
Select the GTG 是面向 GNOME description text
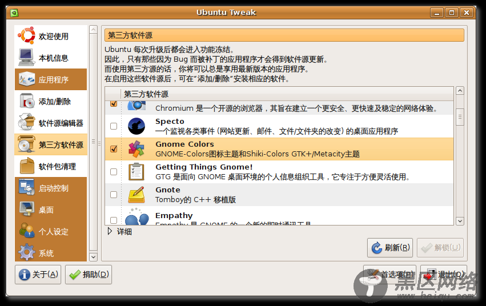point(283,177)
